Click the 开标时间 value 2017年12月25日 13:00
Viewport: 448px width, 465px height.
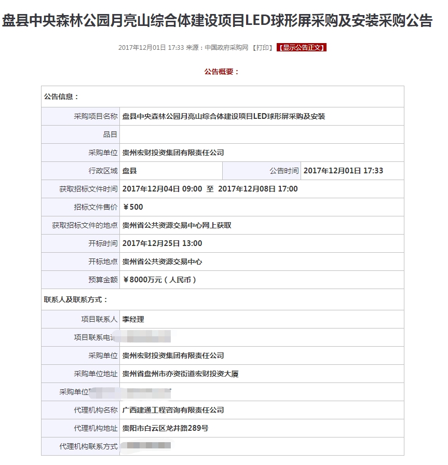pos(162,243)
